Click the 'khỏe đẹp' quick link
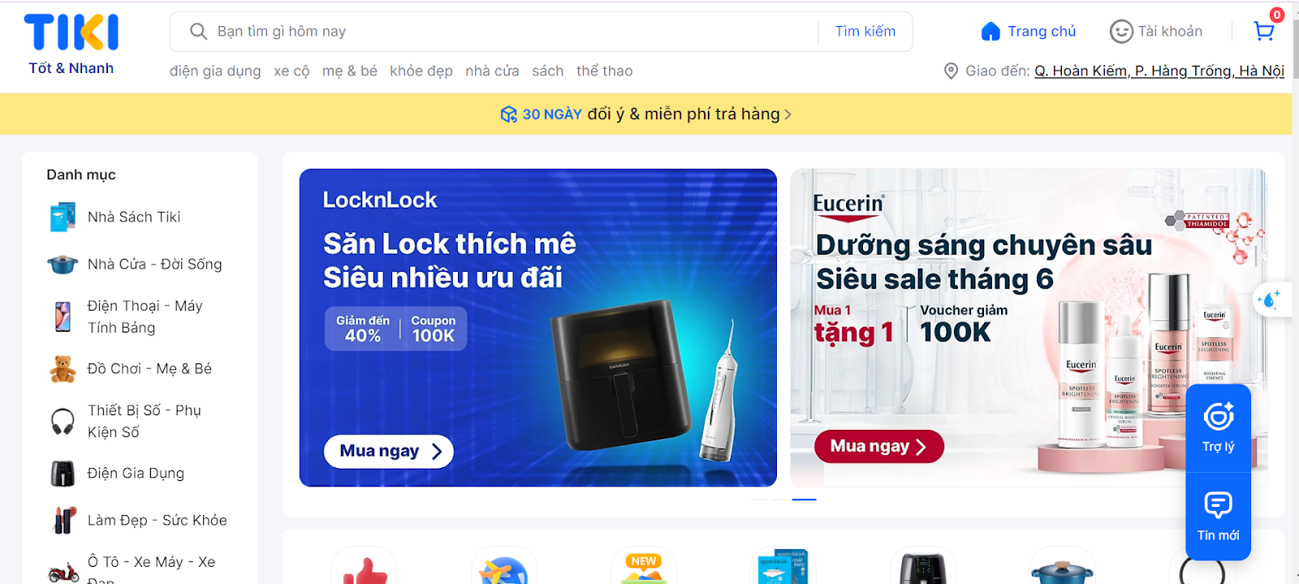The image size is (1299, 584). (421, 71)
